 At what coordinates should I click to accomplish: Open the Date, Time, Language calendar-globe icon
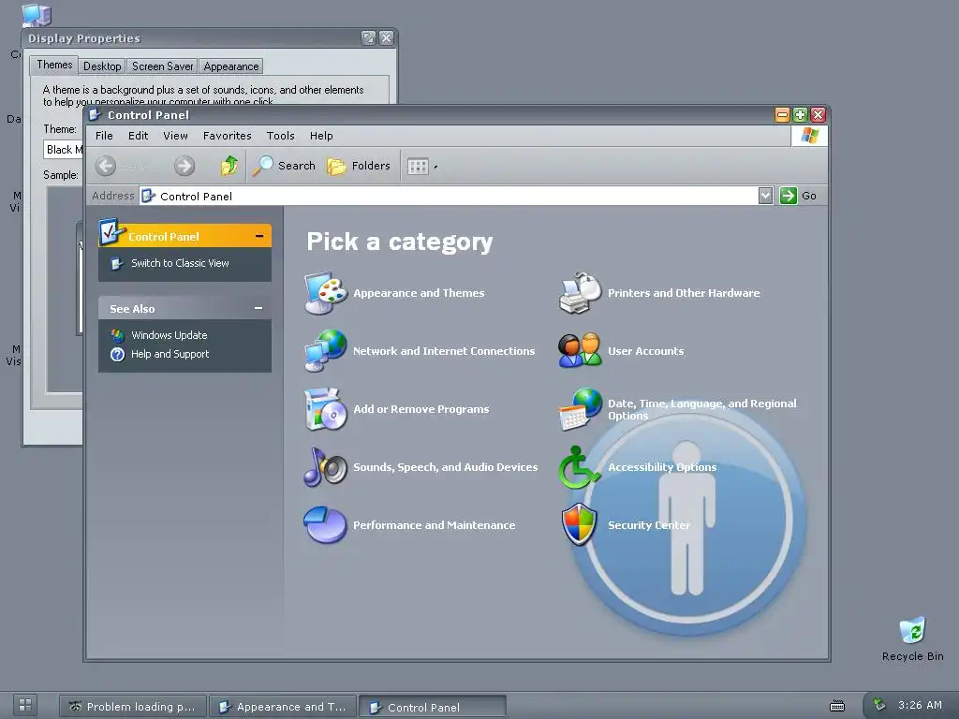(580, 409)
